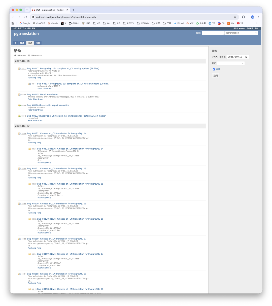272x306 pixels.
Task: Open a new browser tab with plus button
Action: pyautogui.click(x=73, y=10)
